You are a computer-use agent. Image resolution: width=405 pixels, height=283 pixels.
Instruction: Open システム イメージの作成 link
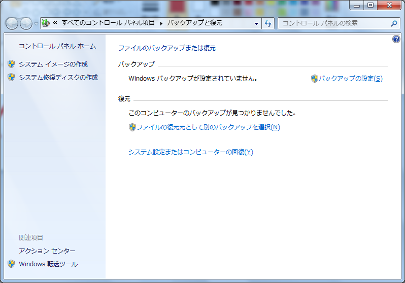point(53,64)
